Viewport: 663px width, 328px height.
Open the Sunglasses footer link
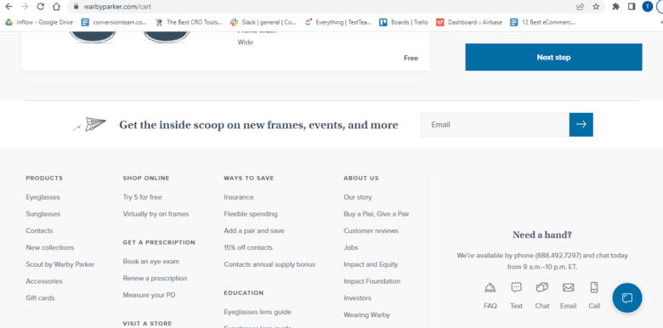click(x=43, y=214)
